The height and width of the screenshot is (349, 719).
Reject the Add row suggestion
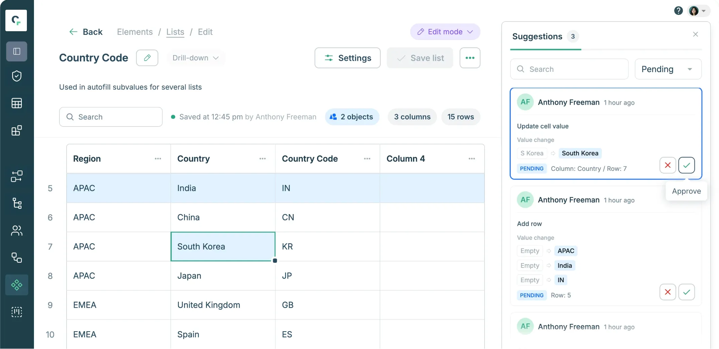pyautogui.click(x=668, y=292)
